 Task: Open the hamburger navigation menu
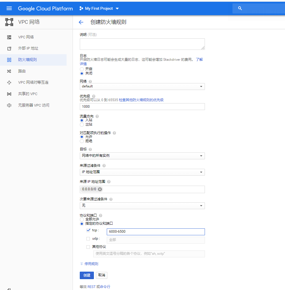(9, 8)
